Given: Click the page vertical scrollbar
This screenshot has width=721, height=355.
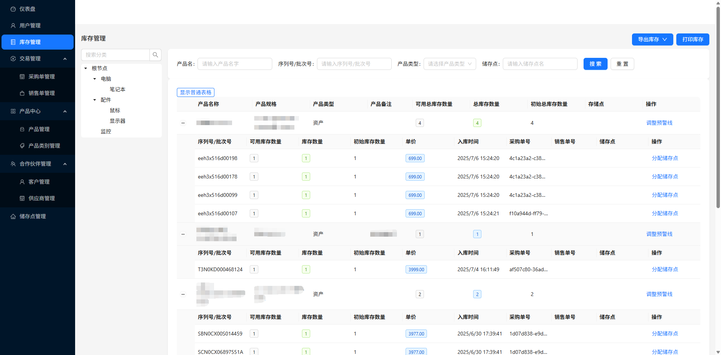Looking at the screenshot, I should [x=718, y=113].
